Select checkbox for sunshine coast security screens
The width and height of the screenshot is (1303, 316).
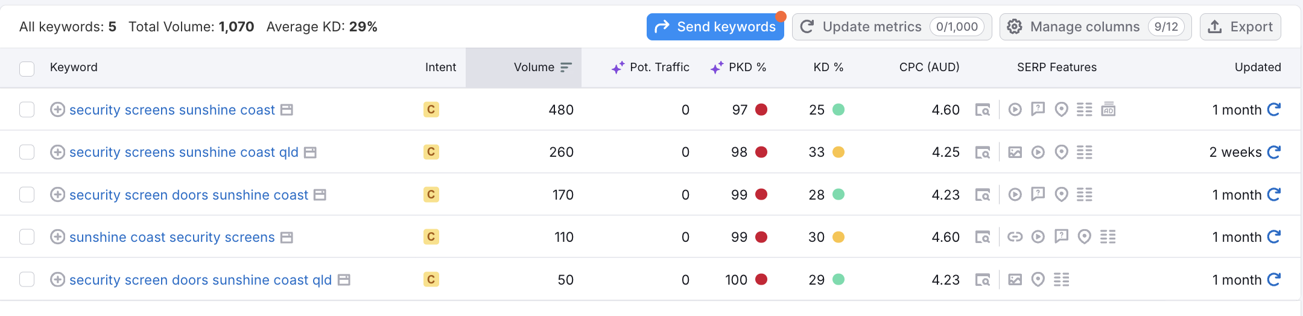[x=27, y=237]
